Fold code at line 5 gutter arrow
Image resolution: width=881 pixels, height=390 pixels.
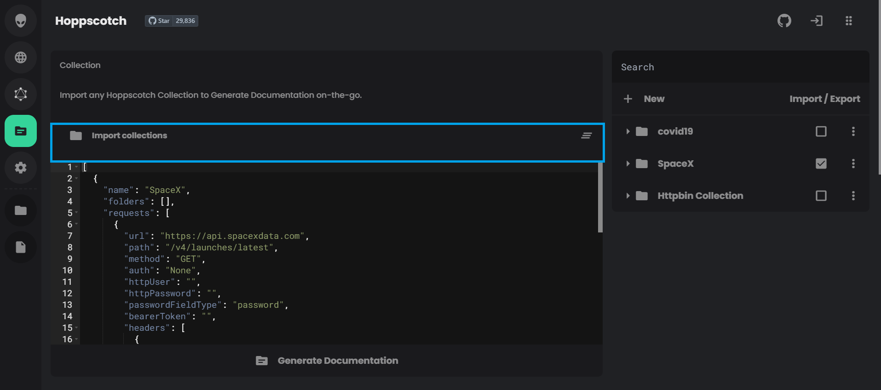click(x=76, y=213)
